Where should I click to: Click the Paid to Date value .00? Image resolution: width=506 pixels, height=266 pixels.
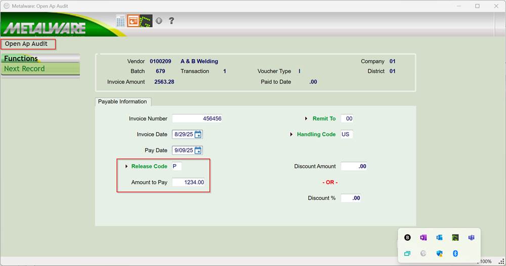313,82
